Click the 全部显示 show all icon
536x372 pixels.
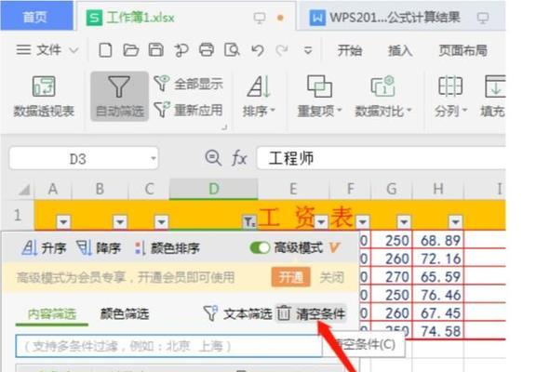[x=162, y=83]
